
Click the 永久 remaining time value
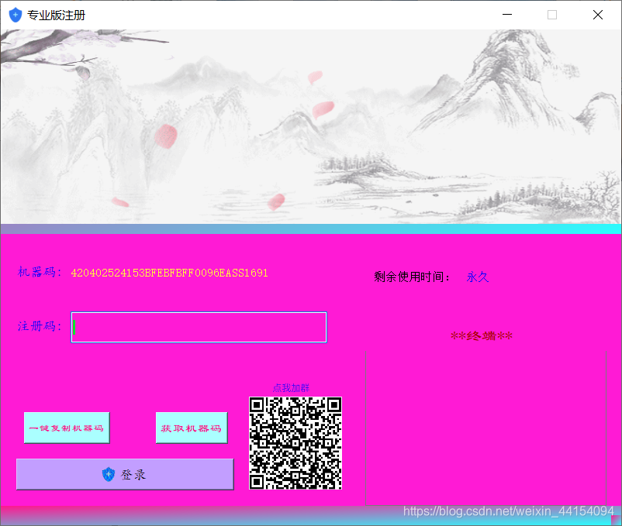pos(478,277)
